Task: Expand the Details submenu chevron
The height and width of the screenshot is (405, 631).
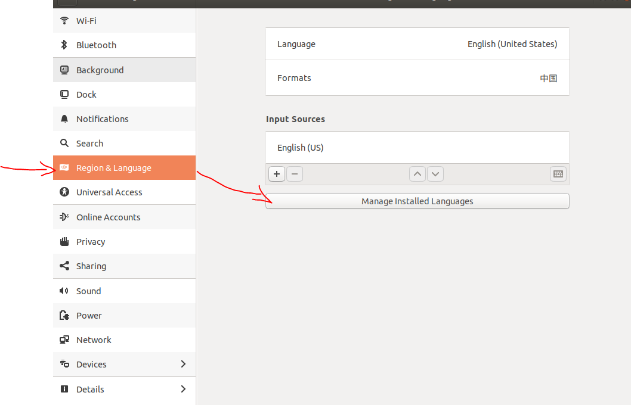Action: (183, 389)
